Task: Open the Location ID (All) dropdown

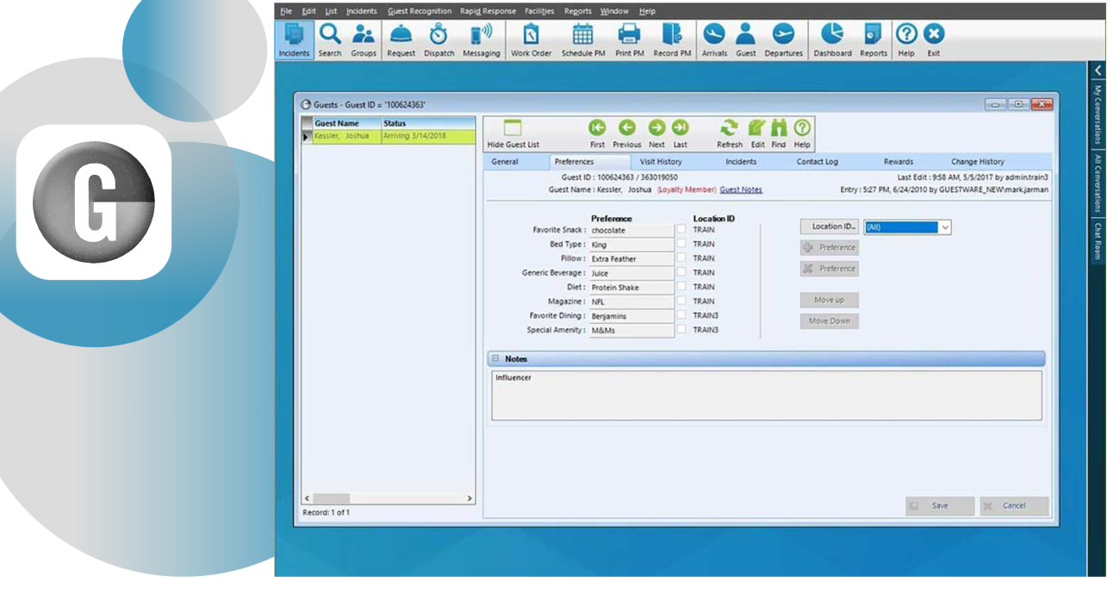Action: [907, 226]
